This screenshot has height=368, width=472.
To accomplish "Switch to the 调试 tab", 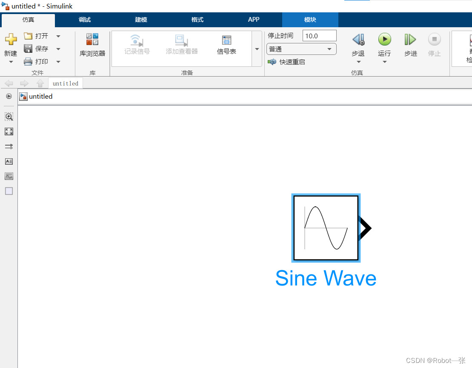I will [85, 20].
